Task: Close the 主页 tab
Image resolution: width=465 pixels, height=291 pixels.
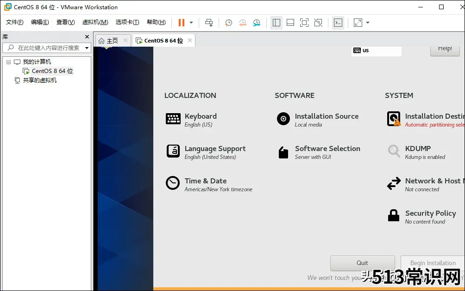Action: 126,40
